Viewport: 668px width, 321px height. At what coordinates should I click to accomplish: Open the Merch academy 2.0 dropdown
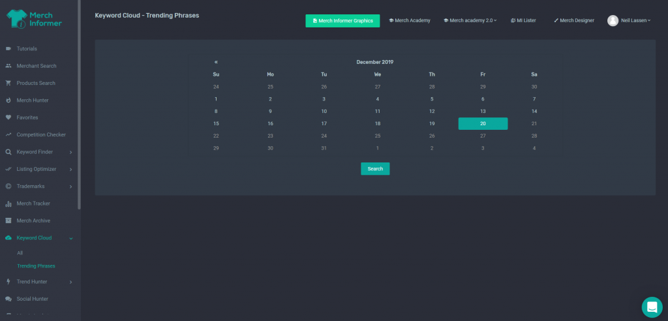(470, 20)
